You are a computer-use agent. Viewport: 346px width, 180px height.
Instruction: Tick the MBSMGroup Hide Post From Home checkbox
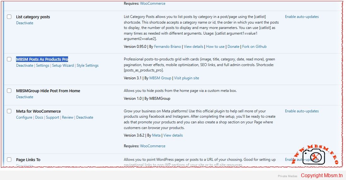(x=9, y=91)
